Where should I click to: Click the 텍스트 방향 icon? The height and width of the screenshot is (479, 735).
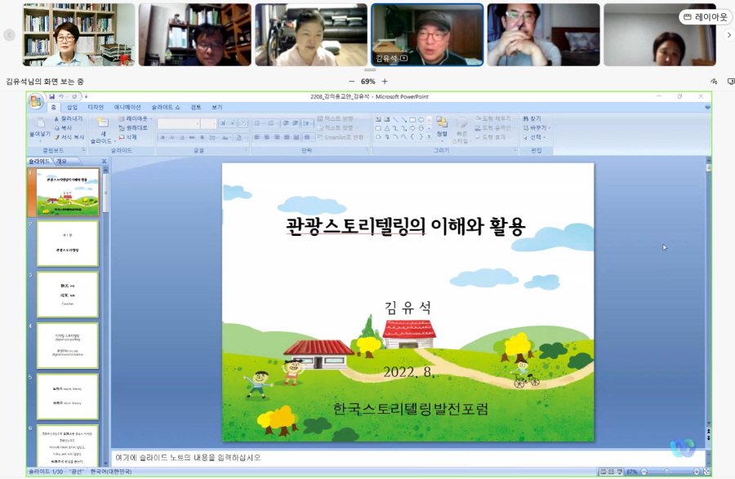(320, 119)
